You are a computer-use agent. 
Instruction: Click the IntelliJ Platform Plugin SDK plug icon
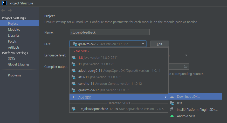coord(172,109)
